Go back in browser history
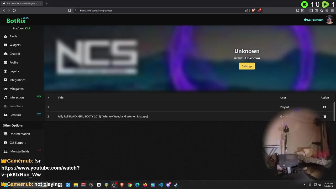336x189 pixels. [4, 10]
